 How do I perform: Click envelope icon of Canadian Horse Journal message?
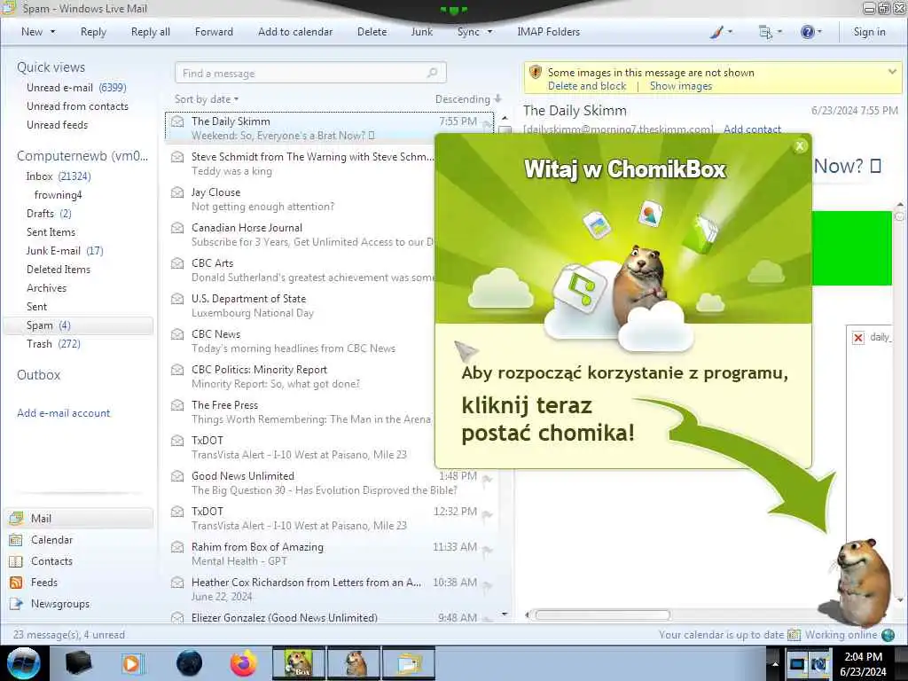(x=177, y=228)
